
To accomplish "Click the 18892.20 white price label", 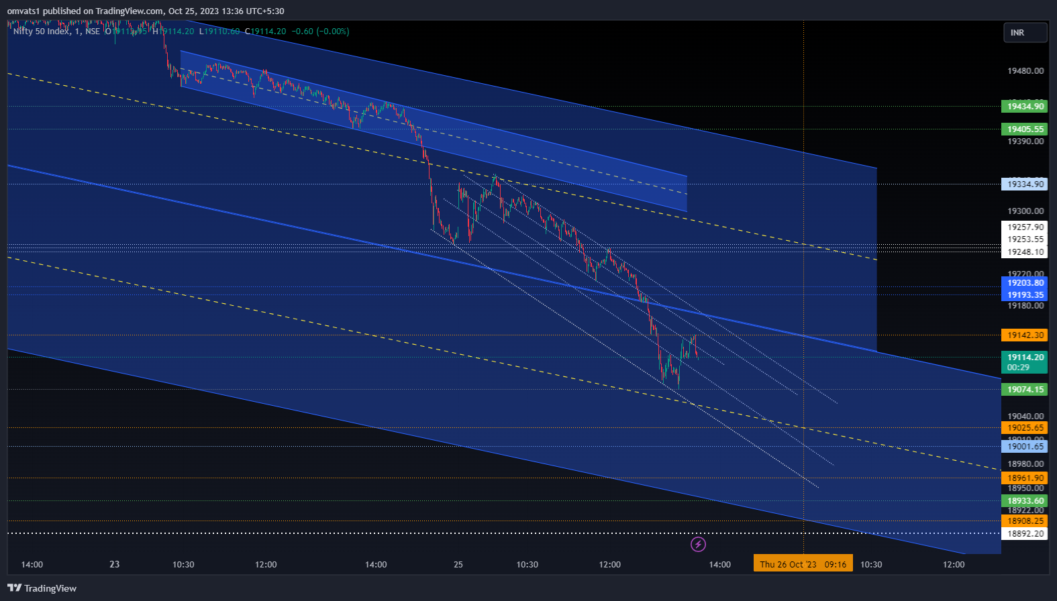I will 1024,534.
